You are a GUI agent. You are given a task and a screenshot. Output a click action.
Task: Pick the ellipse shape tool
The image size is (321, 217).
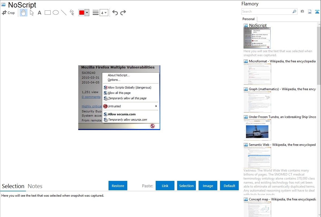tap(56, 13)
